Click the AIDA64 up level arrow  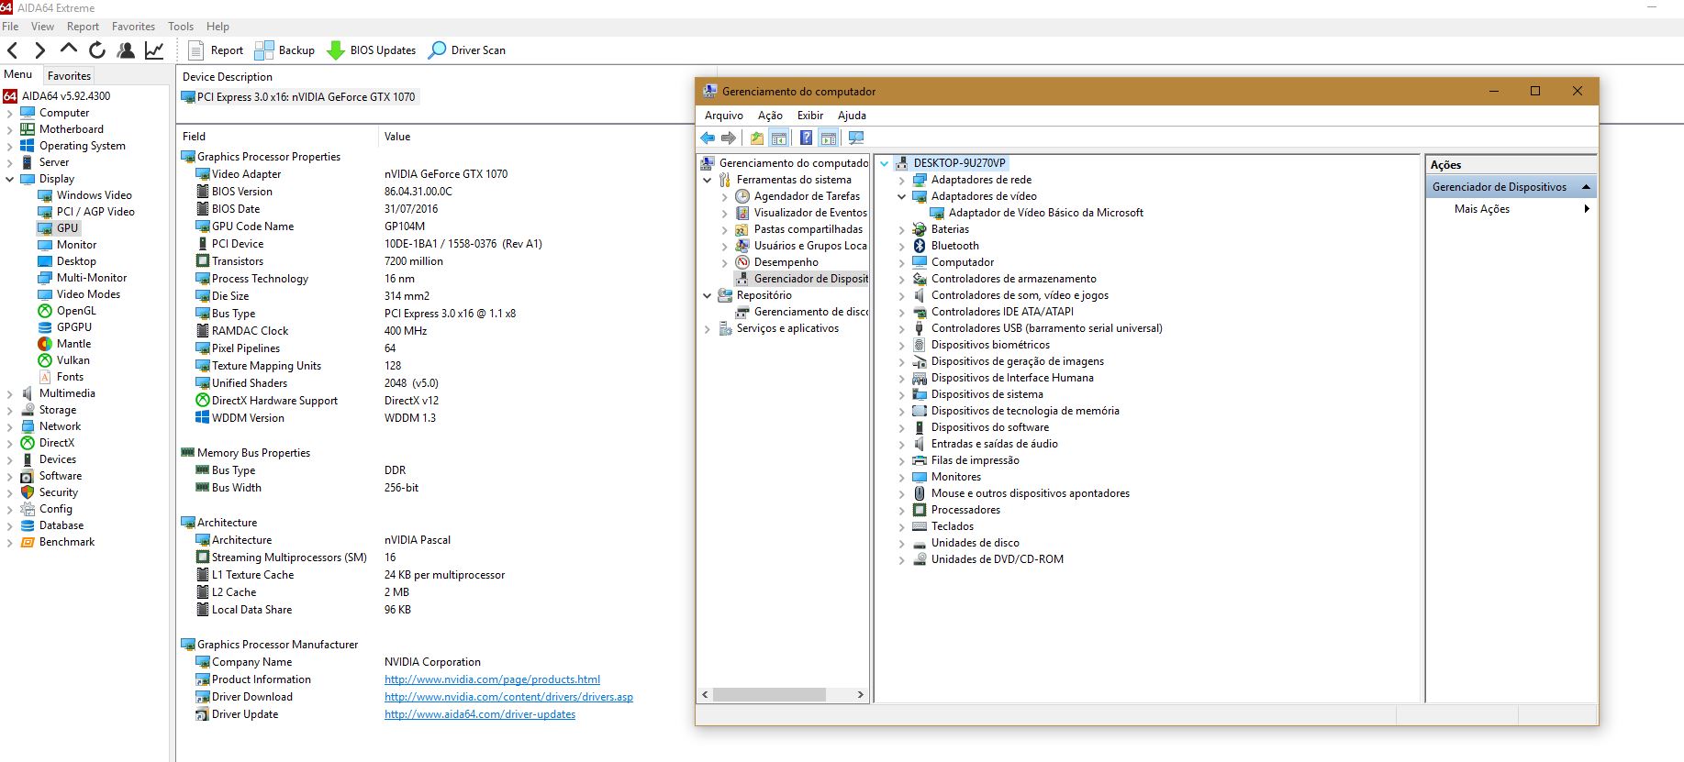(x=69, y=49)
